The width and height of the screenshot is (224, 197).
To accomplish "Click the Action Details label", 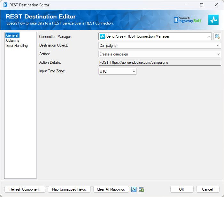I will (x=50, y=62).
